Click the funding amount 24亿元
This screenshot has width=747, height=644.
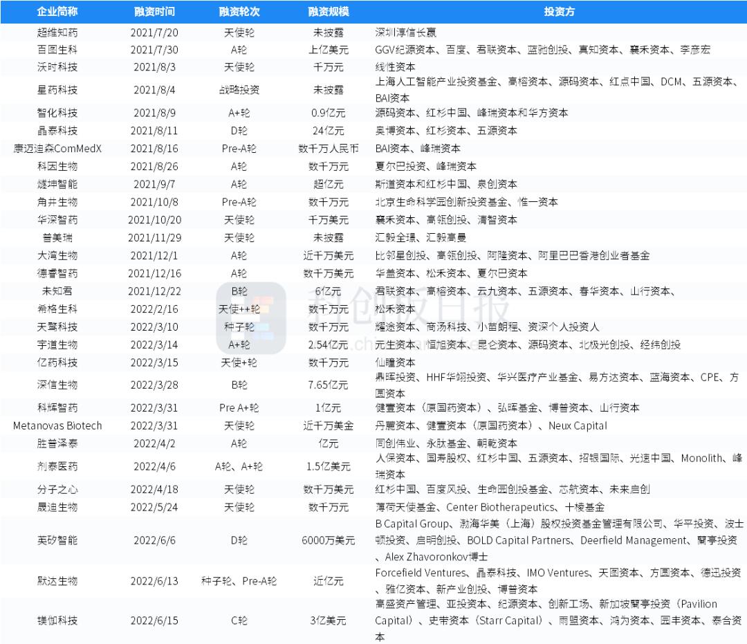[x=329, y=131]
